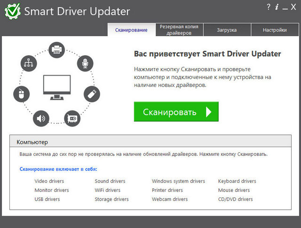Click the blue "Сканирование включает в себя" text
The image size is (301, 228).
62,169
